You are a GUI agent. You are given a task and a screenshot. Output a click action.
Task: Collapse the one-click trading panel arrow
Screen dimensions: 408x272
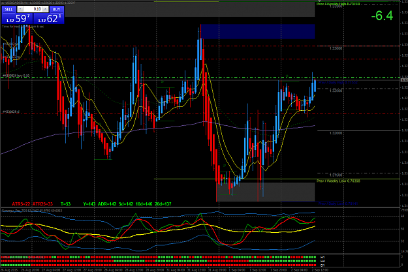pyautogui.click(x=3, y=3)
